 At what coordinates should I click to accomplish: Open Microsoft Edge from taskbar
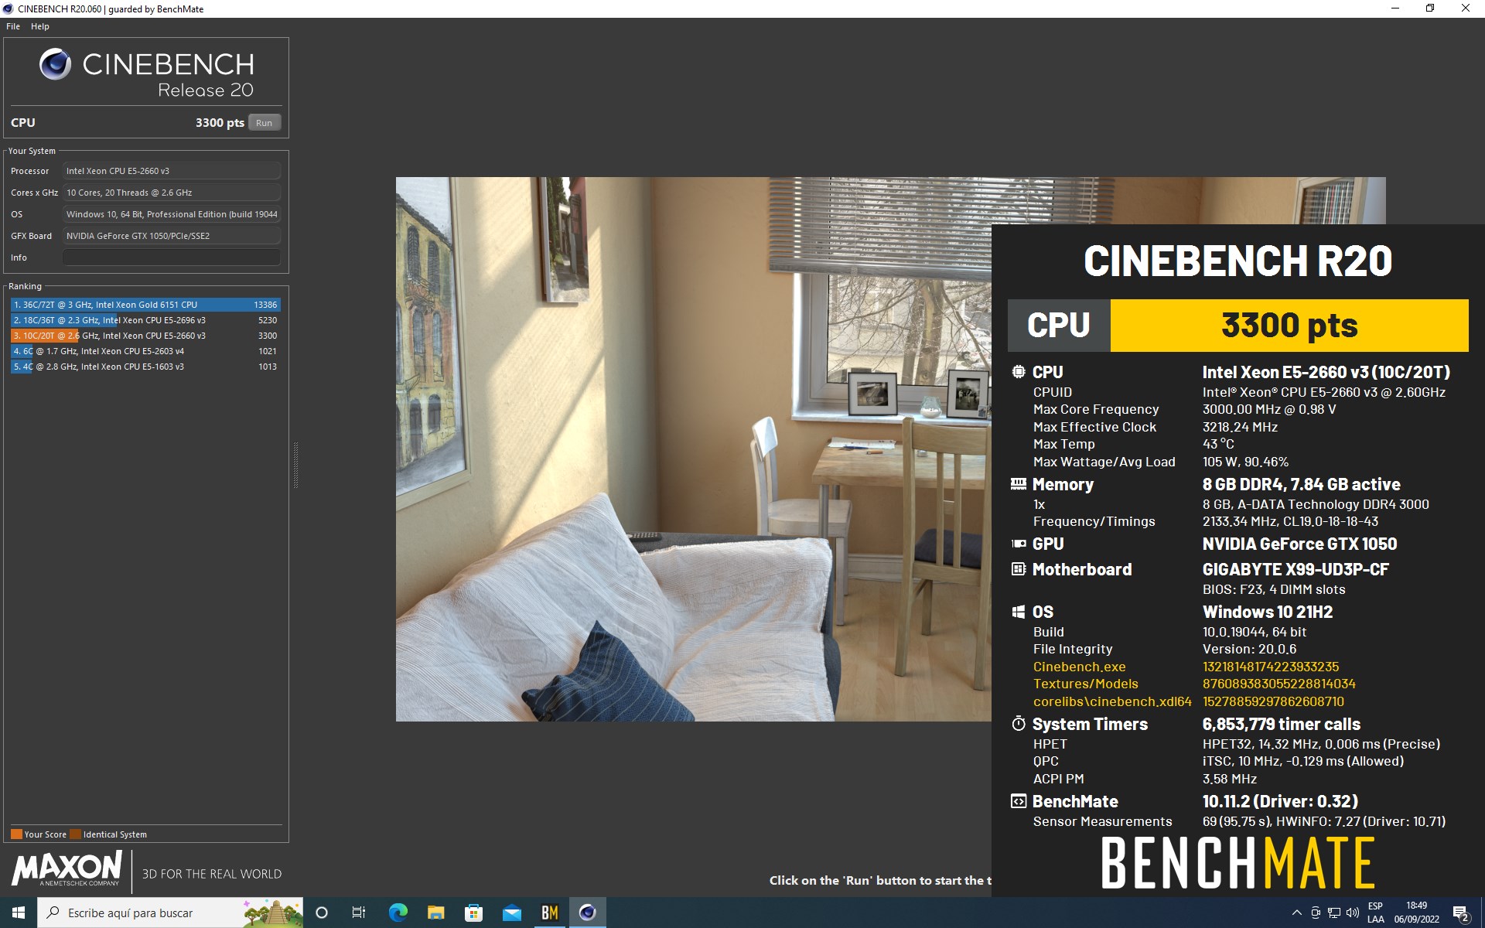(x=398, y=913)
